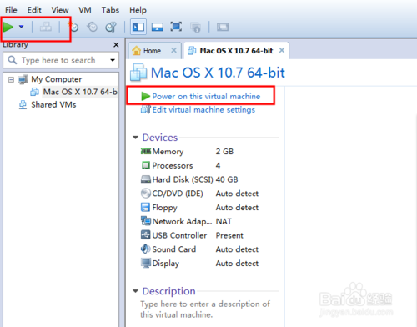This screenshot has width=417, height=327.
Task: Select Shared VMs in the library
Action: click(x=53, y=105)
